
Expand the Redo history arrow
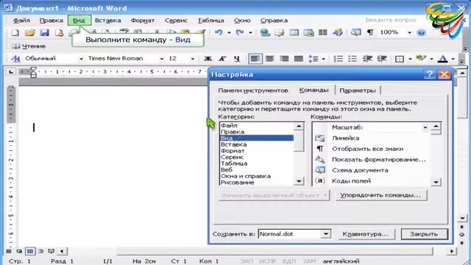[x=250, y=32]
